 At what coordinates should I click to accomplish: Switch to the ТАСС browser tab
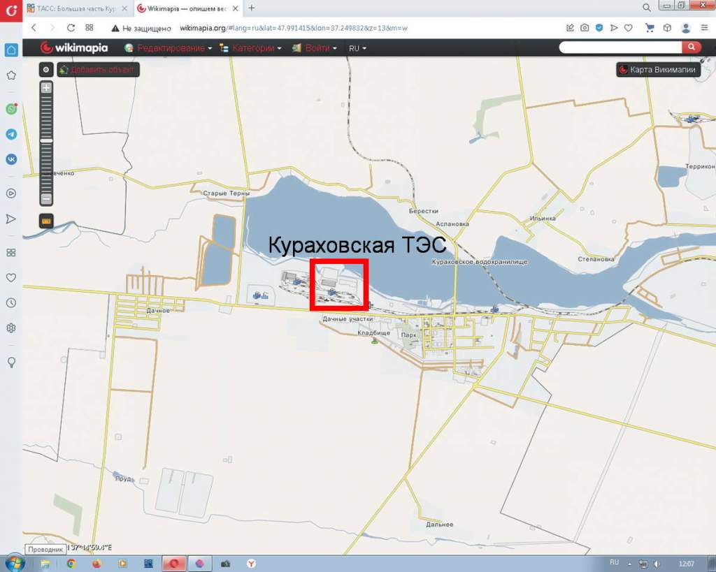76,8
